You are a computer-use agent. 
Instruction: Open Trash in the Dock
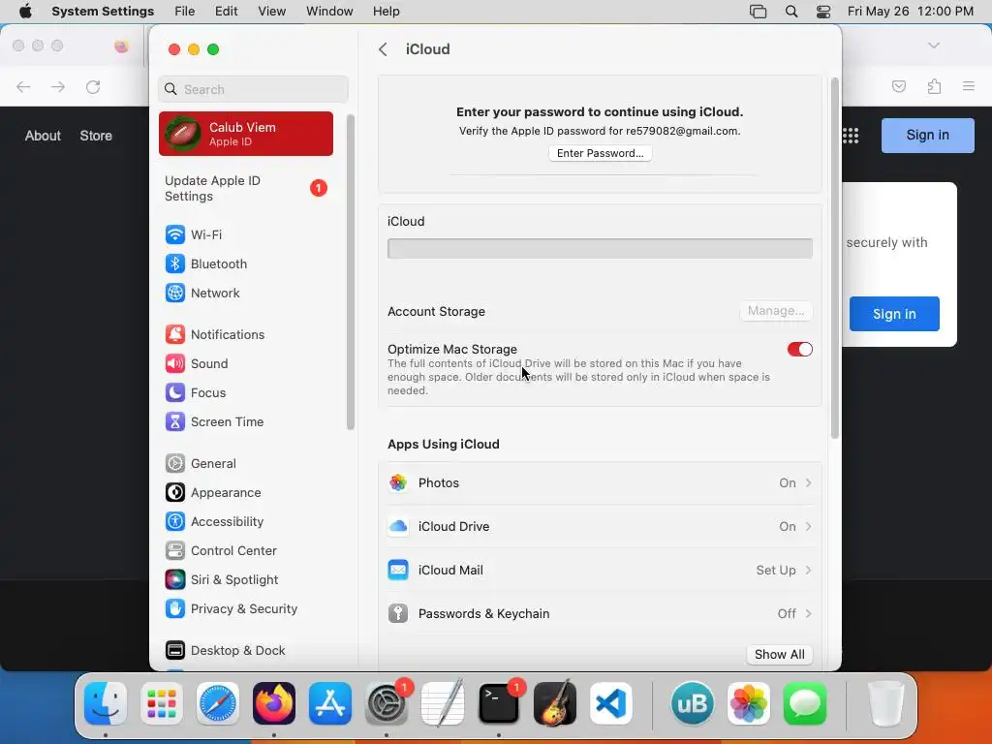click(x=885, y=703)
